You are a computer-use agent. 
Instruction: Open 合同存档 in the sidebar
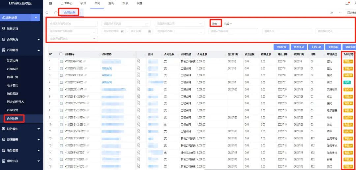13,69
